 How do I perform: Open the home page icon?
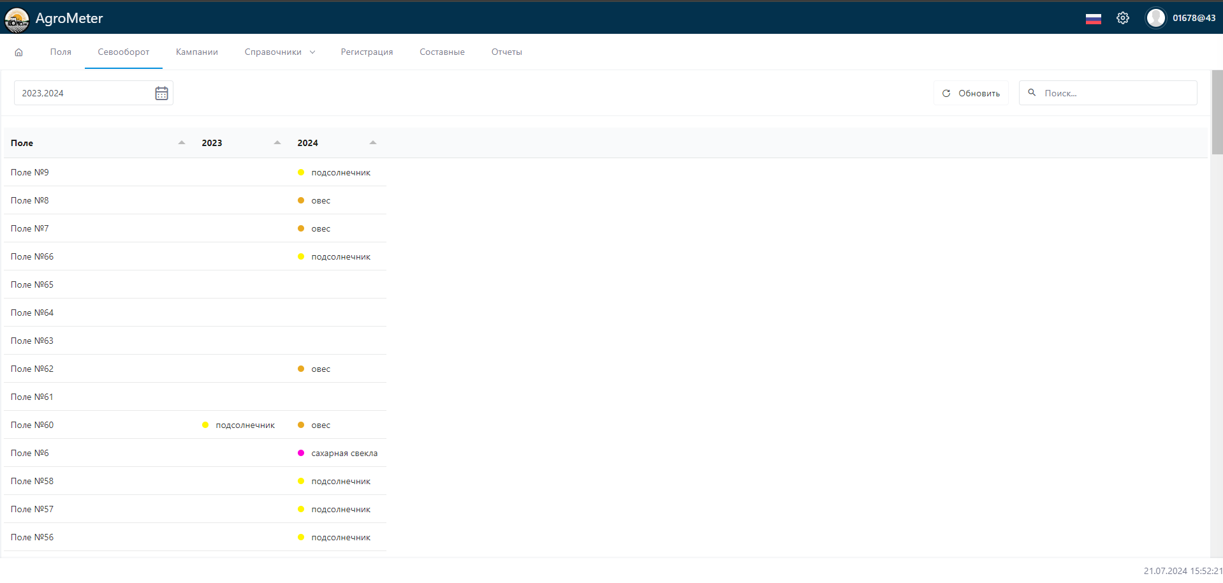point(19,52)
